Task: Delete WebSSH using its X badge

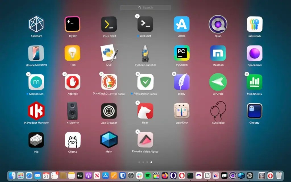Action: 137,16
